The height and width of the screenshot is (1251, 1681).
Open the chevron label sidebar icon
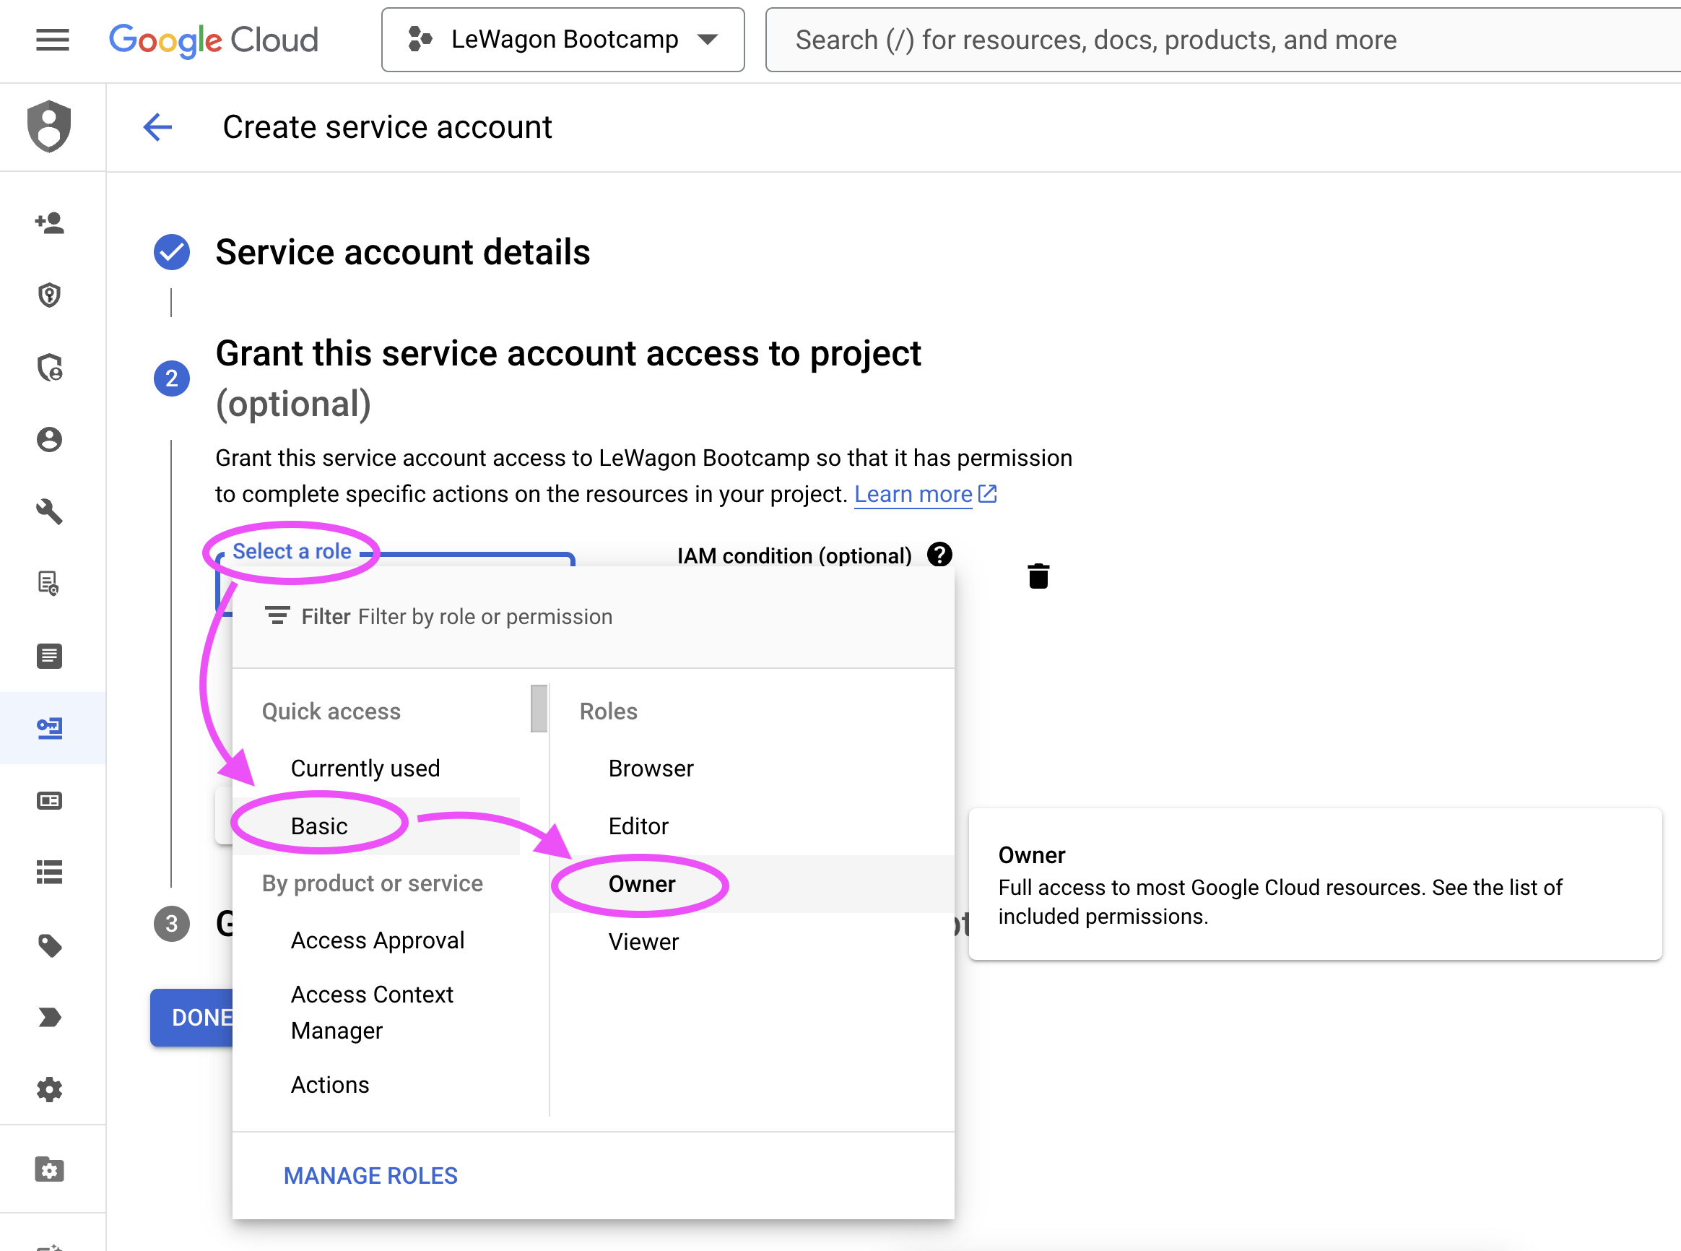pyautogui.click(x=49, y=1017)
